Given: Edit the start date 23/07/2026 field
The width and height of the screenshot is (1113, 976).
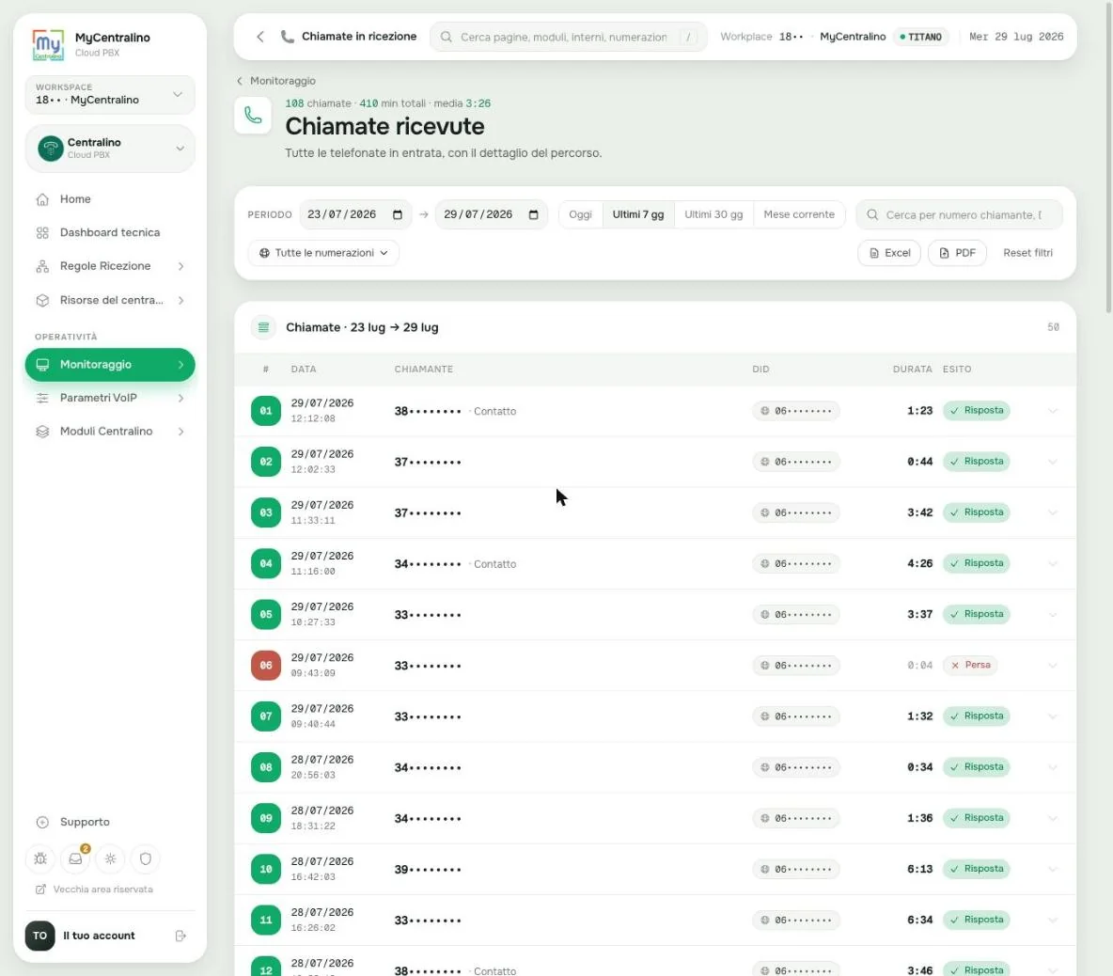Looking at the screenshot, I should point(355,215).
